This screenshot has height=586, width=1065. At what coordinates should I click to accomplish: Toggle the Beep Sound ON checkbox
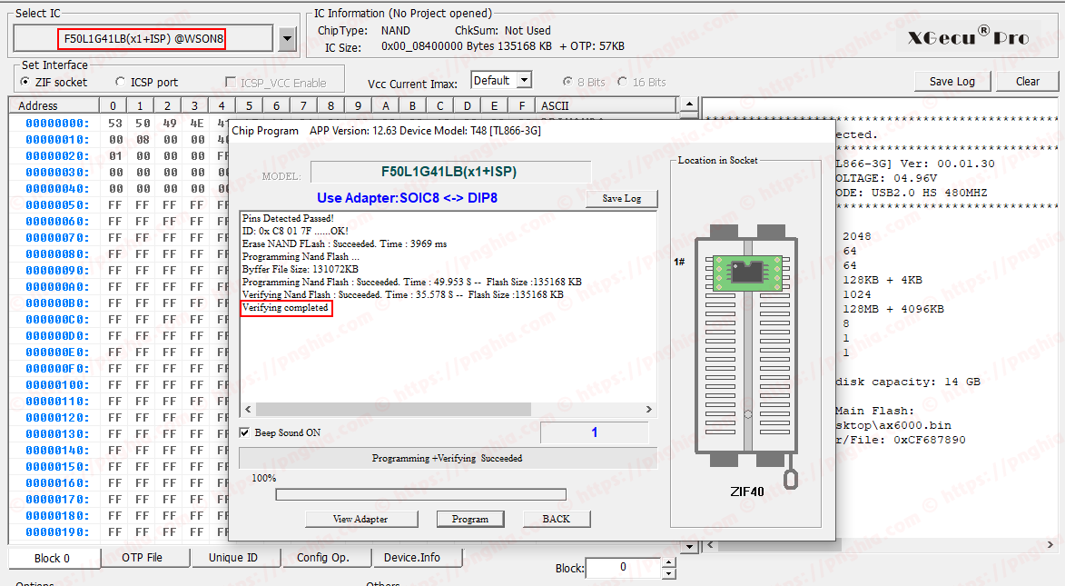244,432
